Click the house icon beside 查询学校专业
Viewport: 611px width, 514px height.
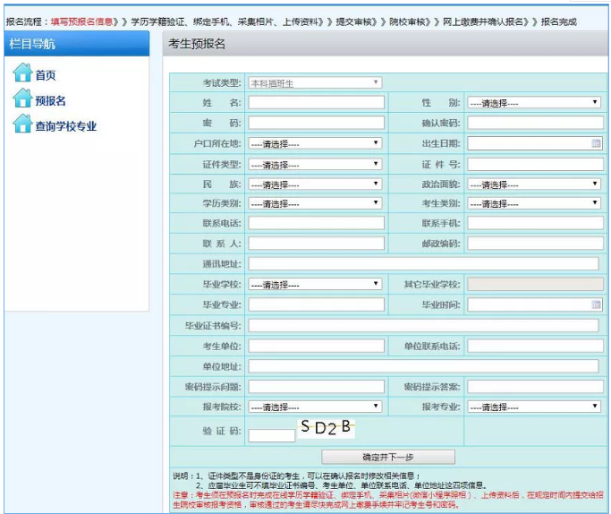click(x=22, y=125)
